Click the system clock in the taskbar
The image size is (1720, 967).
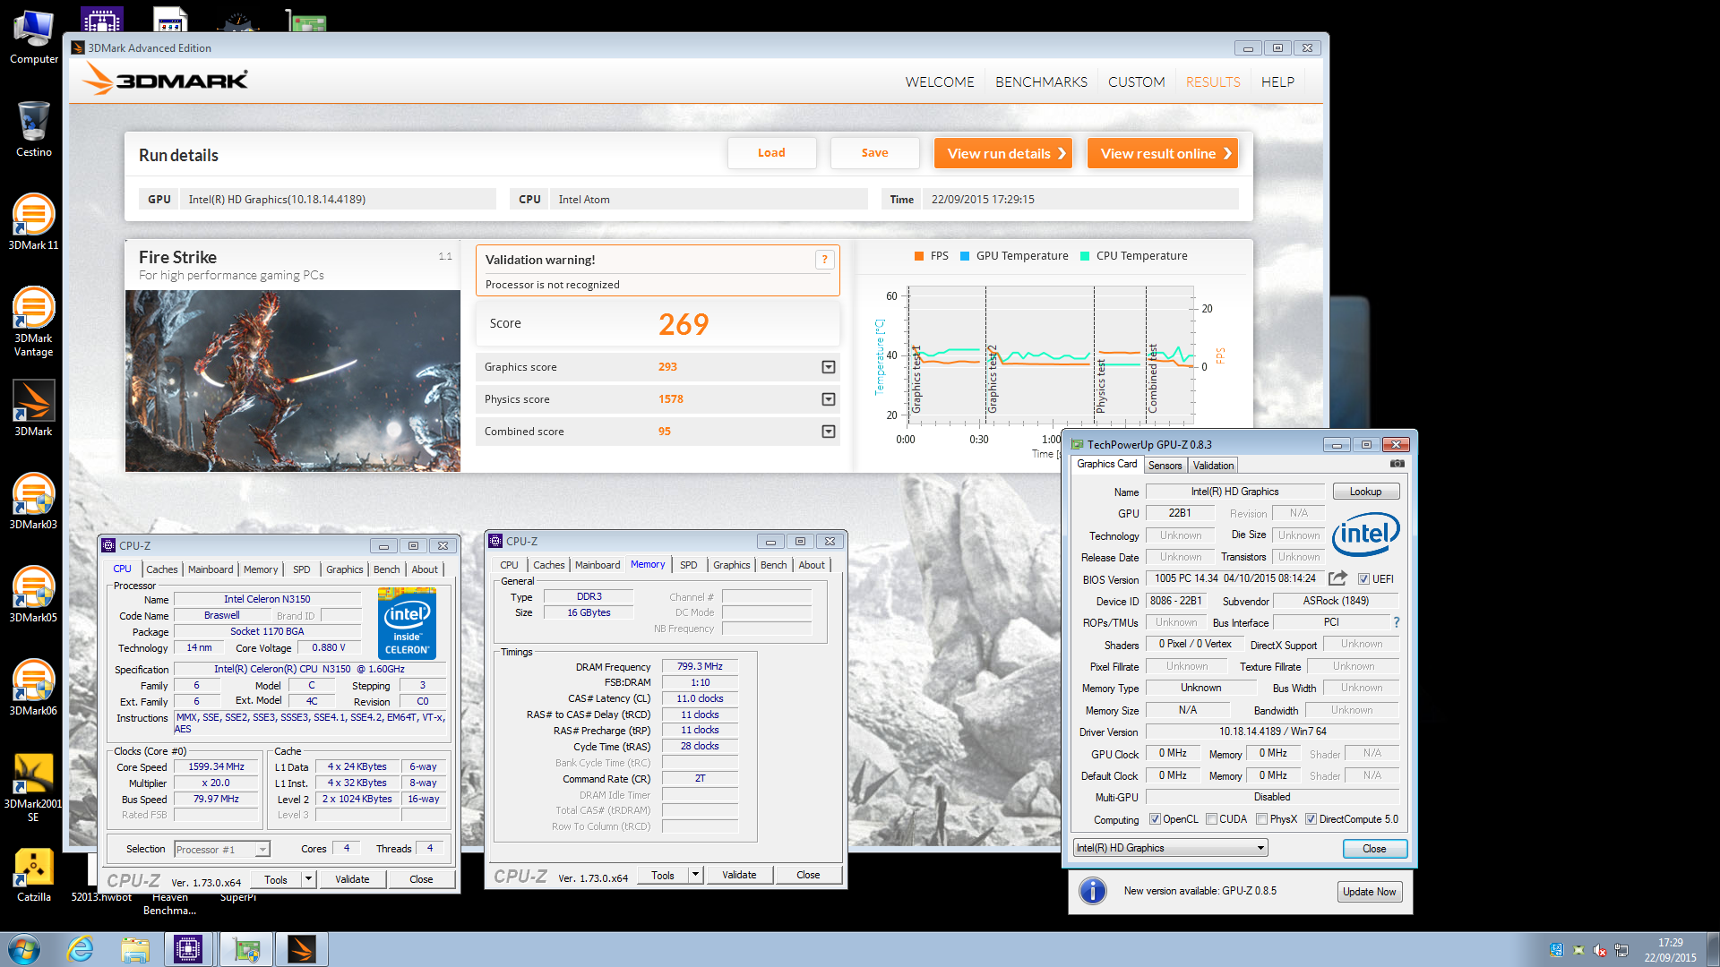(x=1670, y=950)
